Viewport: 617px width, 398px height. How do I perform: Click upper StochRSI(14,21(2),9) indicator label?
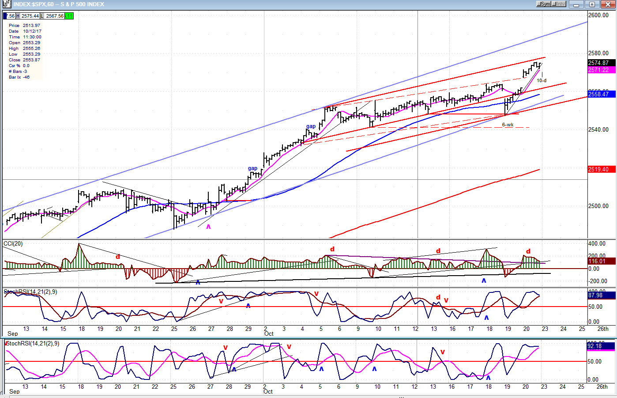tap(31, 292)
